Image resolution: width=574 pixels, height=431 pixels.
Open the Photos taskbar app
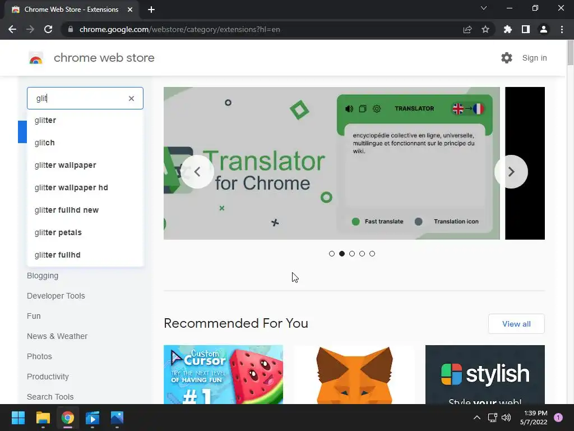(117, 418)
